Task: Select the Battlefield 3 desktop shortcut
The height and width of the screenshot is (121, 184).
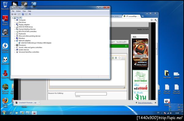Action: tap(5, 33)
